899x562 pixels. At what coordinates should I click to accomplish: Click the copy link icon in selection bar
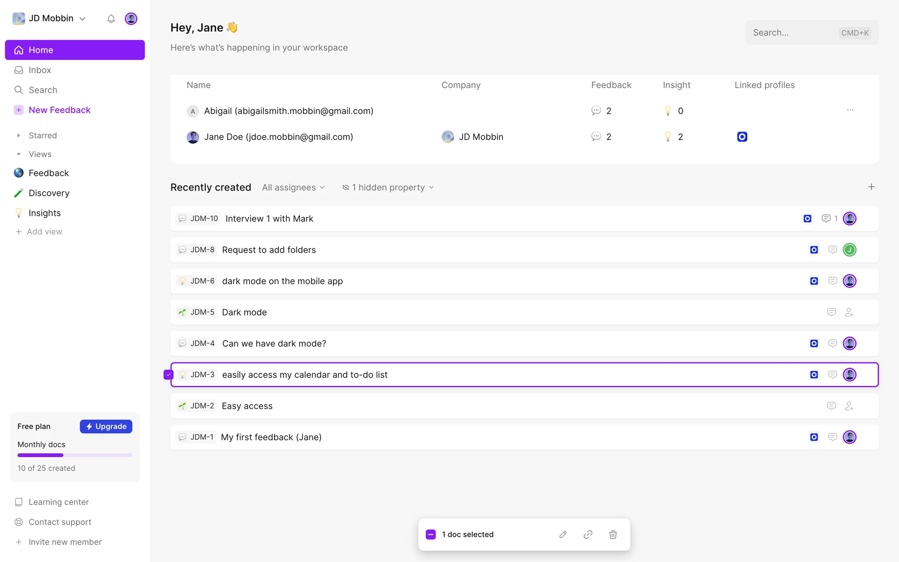pyautogui.click(x=588, y=534)
